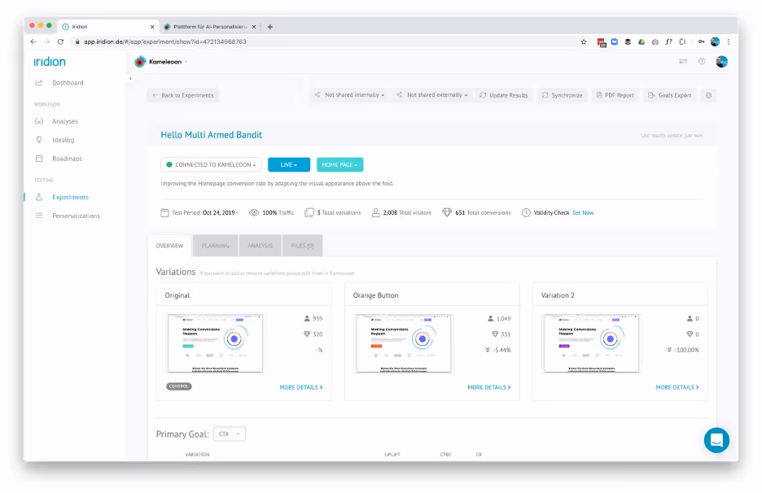Open Connected to Kameleoon dropdown

pos(211,164)
